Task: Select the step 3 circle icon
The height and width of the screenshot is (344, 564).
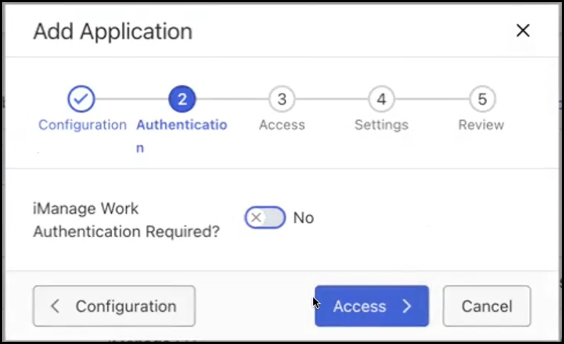Action: pos(281,100)
